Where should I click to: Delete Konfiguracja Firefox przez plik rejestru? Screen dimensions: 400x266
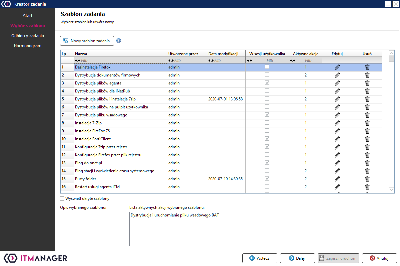pyautogui.click(x=367, y=155)
